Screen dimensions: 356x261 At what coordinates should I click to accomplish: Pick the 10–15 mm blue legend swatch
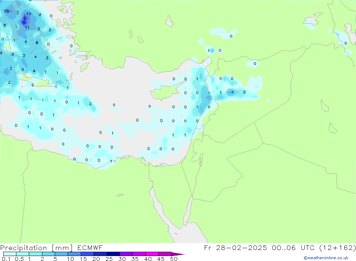point(74,254)
